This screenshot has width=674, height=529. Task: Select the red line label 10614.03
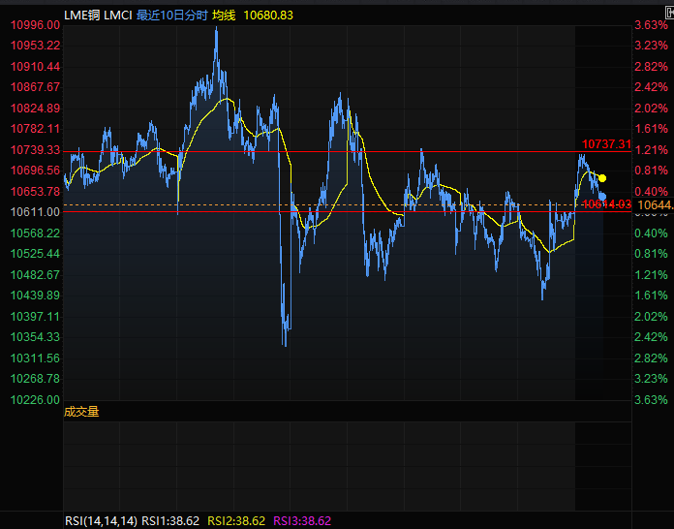click(x=606, y=203)
